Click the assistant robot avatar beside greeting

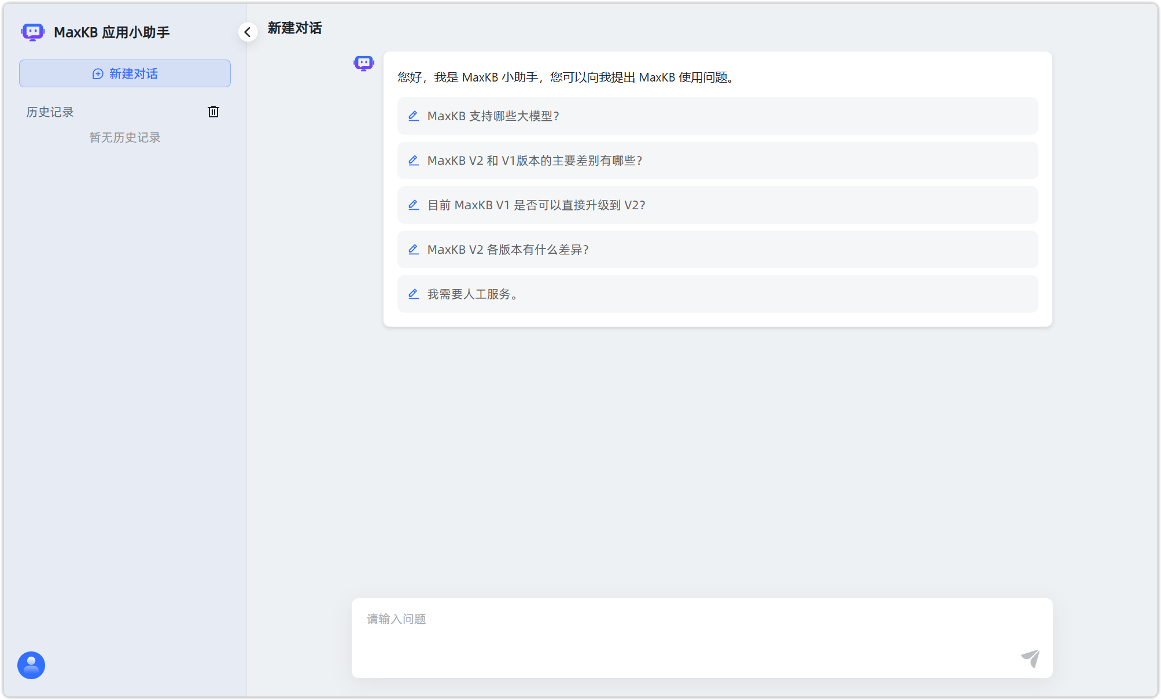[364, 63]
